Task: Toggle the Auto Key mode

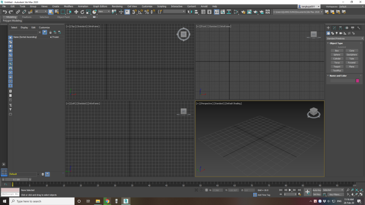Action: (x=317, y=190)
